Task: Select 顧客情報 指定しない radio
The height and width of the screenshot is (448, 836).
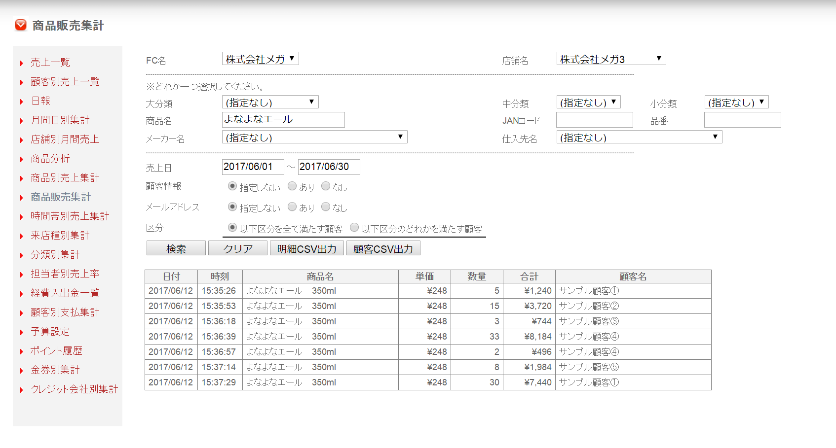Action: [x=232, y=186]
